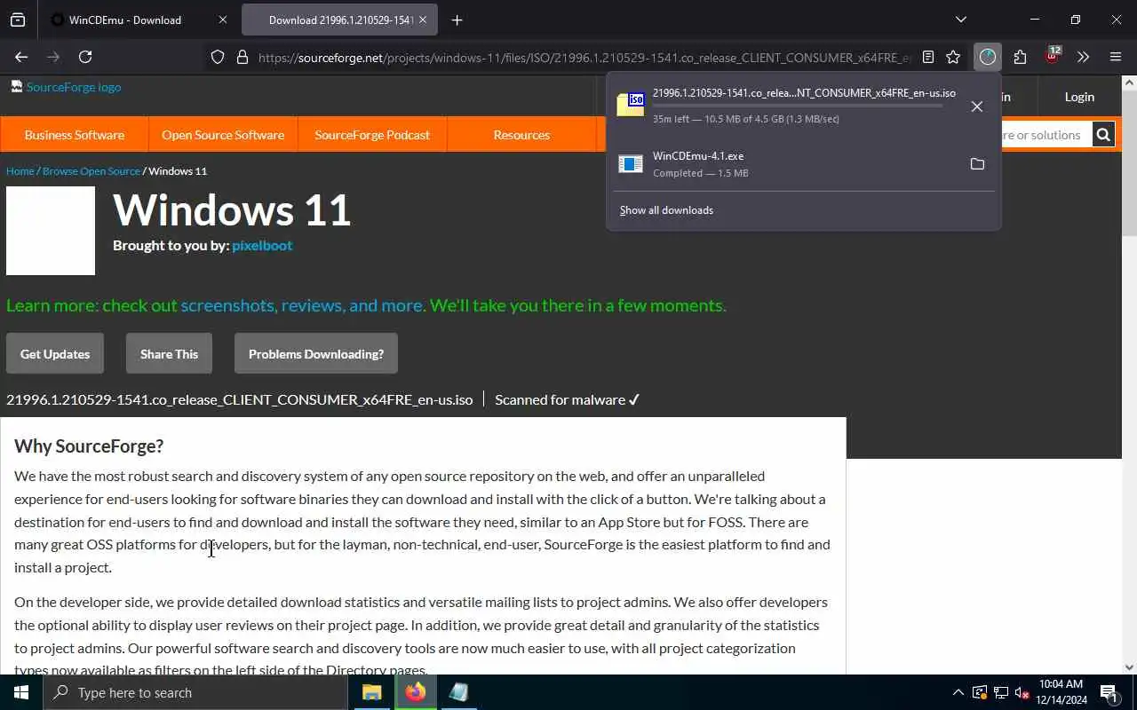Click Problems Downloading? button

point(316,353)
